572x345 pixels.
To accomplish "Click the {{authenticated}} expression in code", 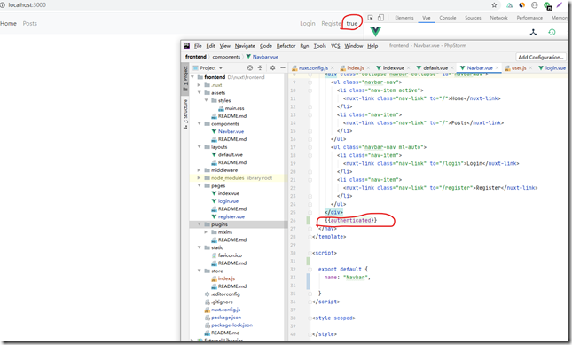I will click(350, 221).
